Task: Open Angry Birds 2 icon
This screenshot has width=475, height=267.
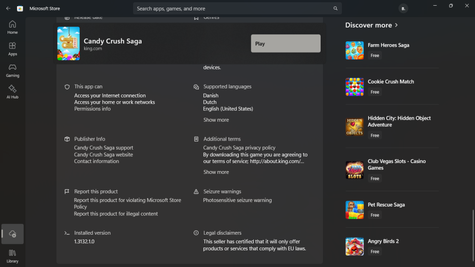Action: point(354,247)
